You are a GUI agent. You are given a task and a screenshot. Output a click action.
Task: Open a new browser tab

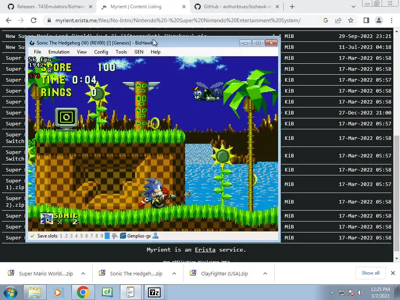click(x=292, y=7)
